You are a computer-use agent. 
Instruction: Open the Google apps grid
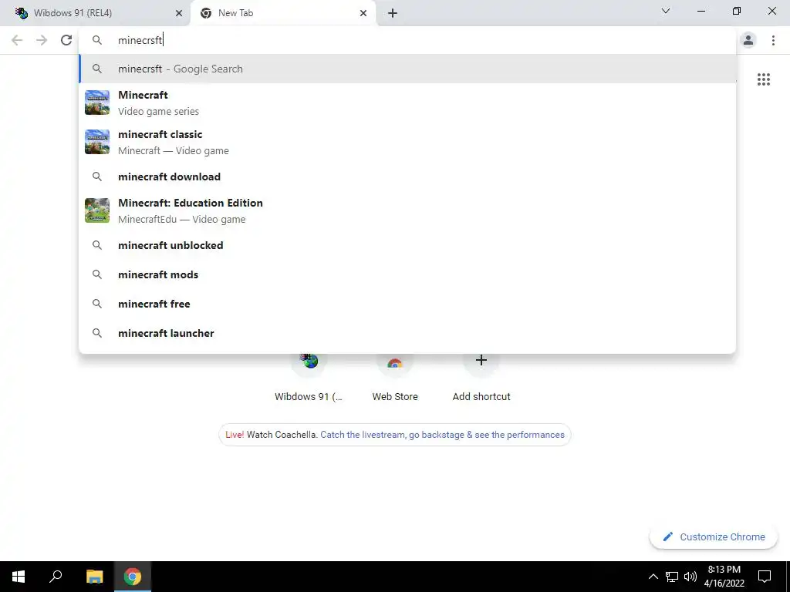click(764, 79)
